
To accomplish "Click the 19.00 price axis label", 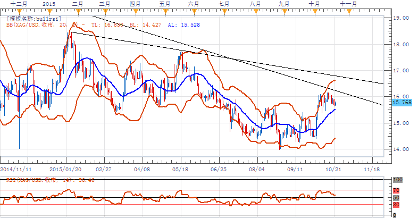I will [401, 18].
